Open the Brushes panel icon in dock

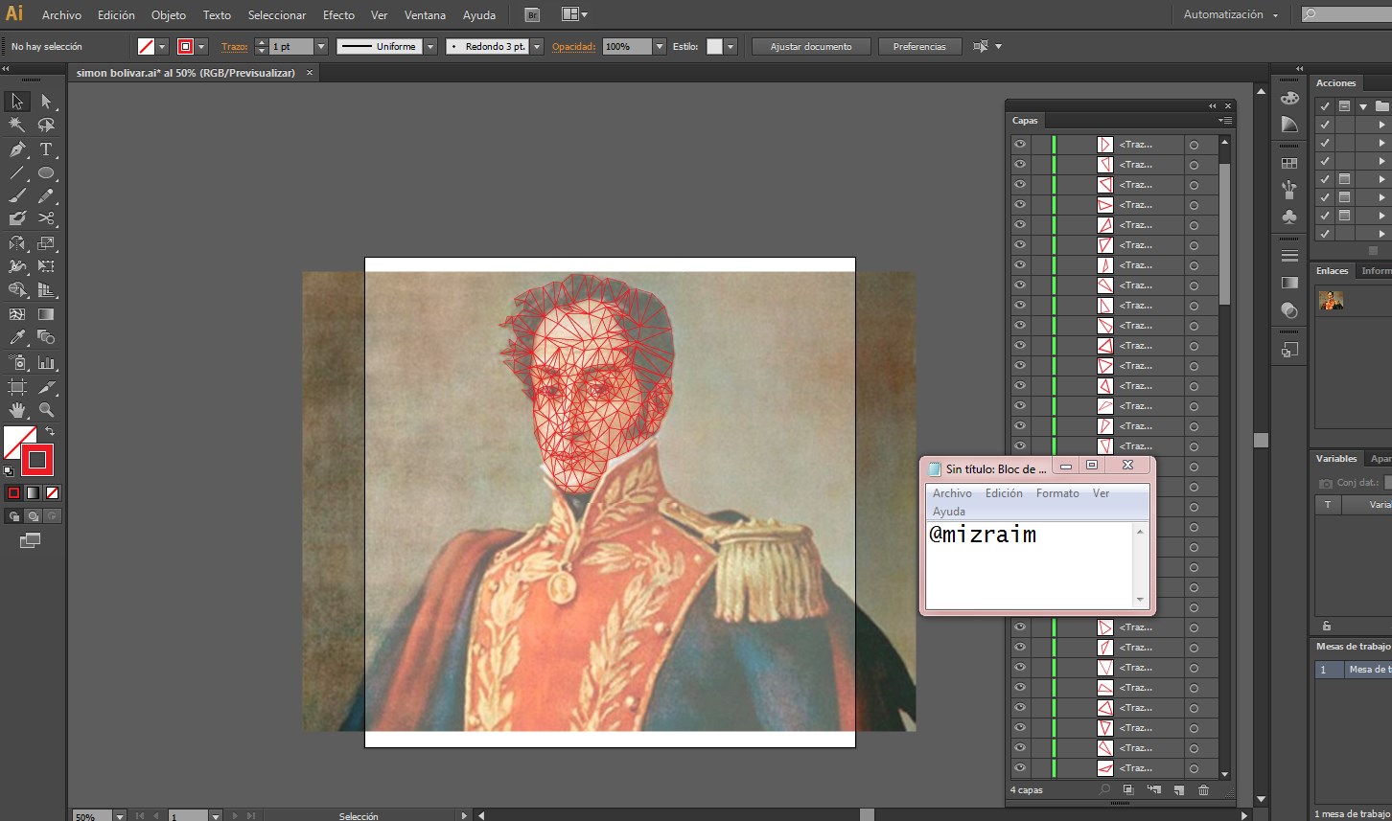point(1289,190)
